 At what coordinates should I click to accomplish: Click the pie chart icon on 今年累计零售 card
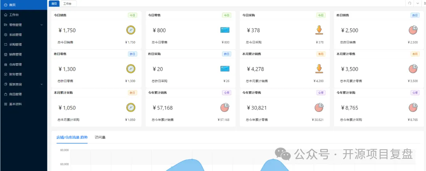coord(319,107)
